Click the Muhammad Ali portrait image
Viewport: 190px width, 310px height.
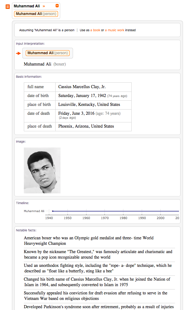[42, 170]
